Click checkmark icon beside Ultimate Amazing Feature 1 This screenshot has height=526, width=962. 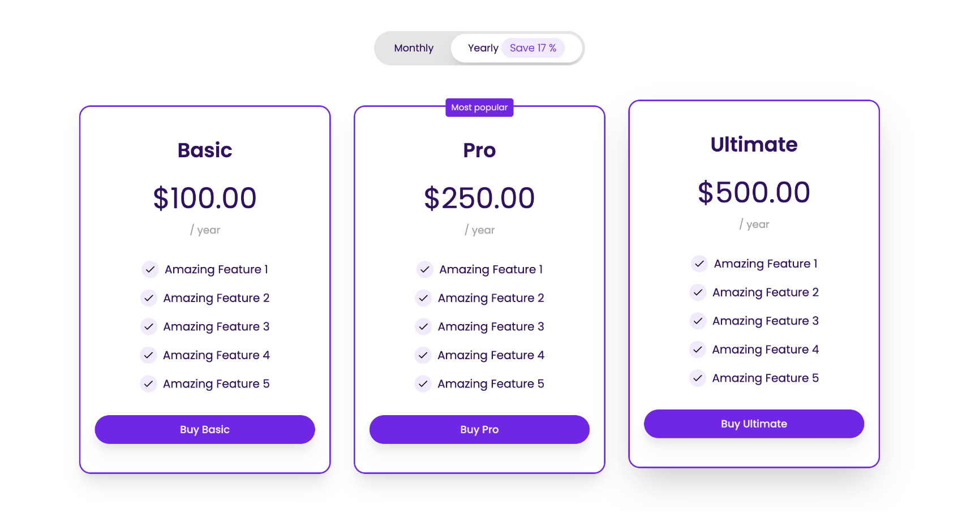pyautogui.click(x=699, y=264)
